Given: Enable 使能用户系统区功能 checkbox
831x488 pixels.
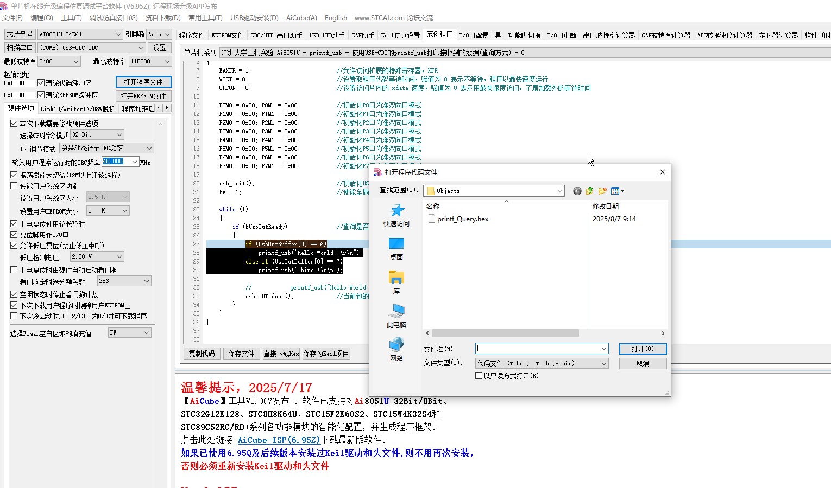Looking at the screenshot, I should tap(14, 186).
